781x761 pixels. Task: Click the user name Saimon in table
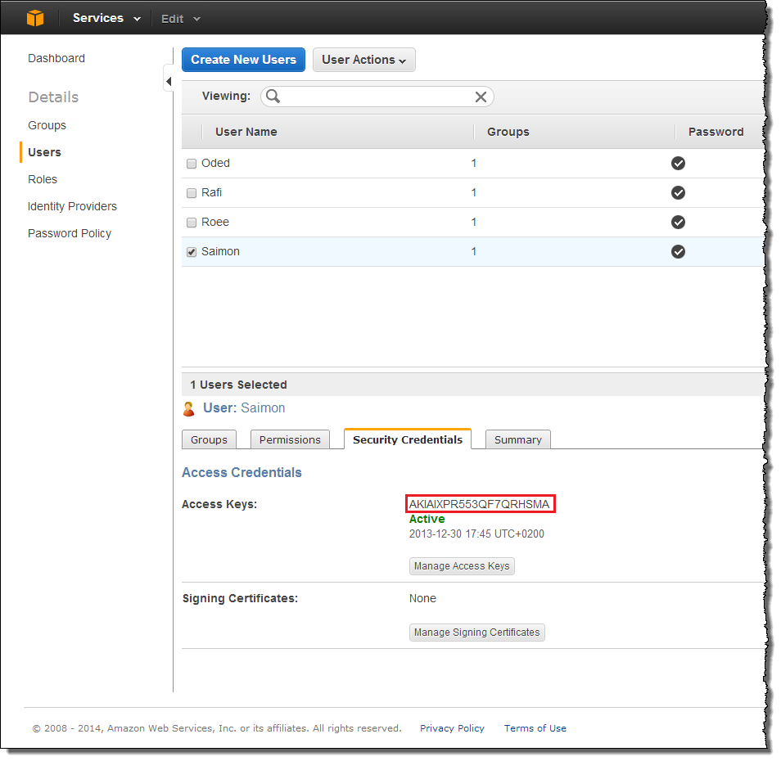(x=220, y=251)
